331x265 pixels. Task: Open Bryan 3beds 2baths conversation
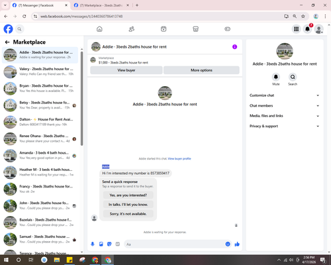(x=40, y=89)
